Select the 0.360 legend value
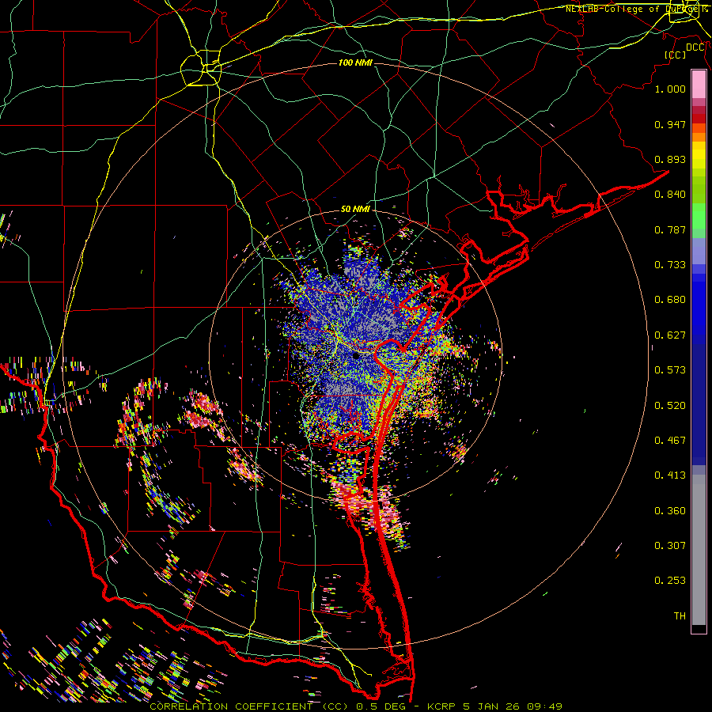Screen dimensions: 712x712 point(670,511)
